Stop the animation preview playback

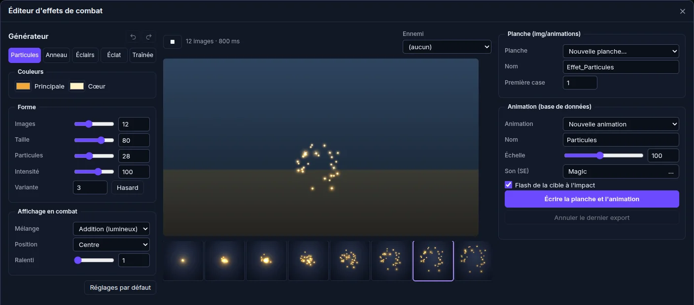coord(173,42)
